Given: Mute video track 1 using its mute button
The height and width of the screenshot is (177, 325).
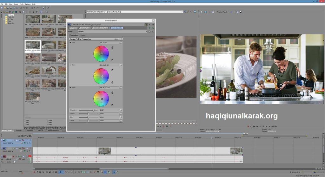Looking at the screenshot, I should 27,140.
